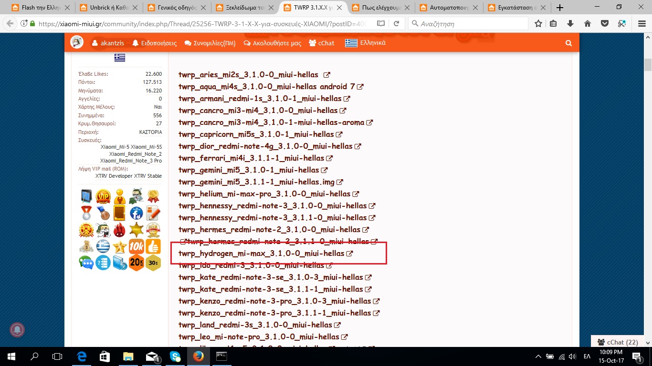Switch to the 'Ξεκλείδωμα του' tab
The image size is (652, 366).
(x=245, y=8)
